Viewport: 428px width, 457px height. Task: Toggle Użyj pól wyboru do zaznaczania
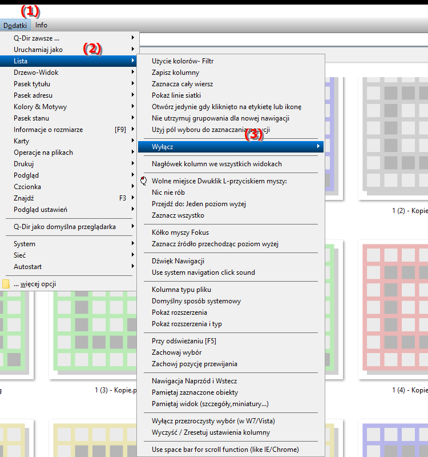click(x=231, y=130)
